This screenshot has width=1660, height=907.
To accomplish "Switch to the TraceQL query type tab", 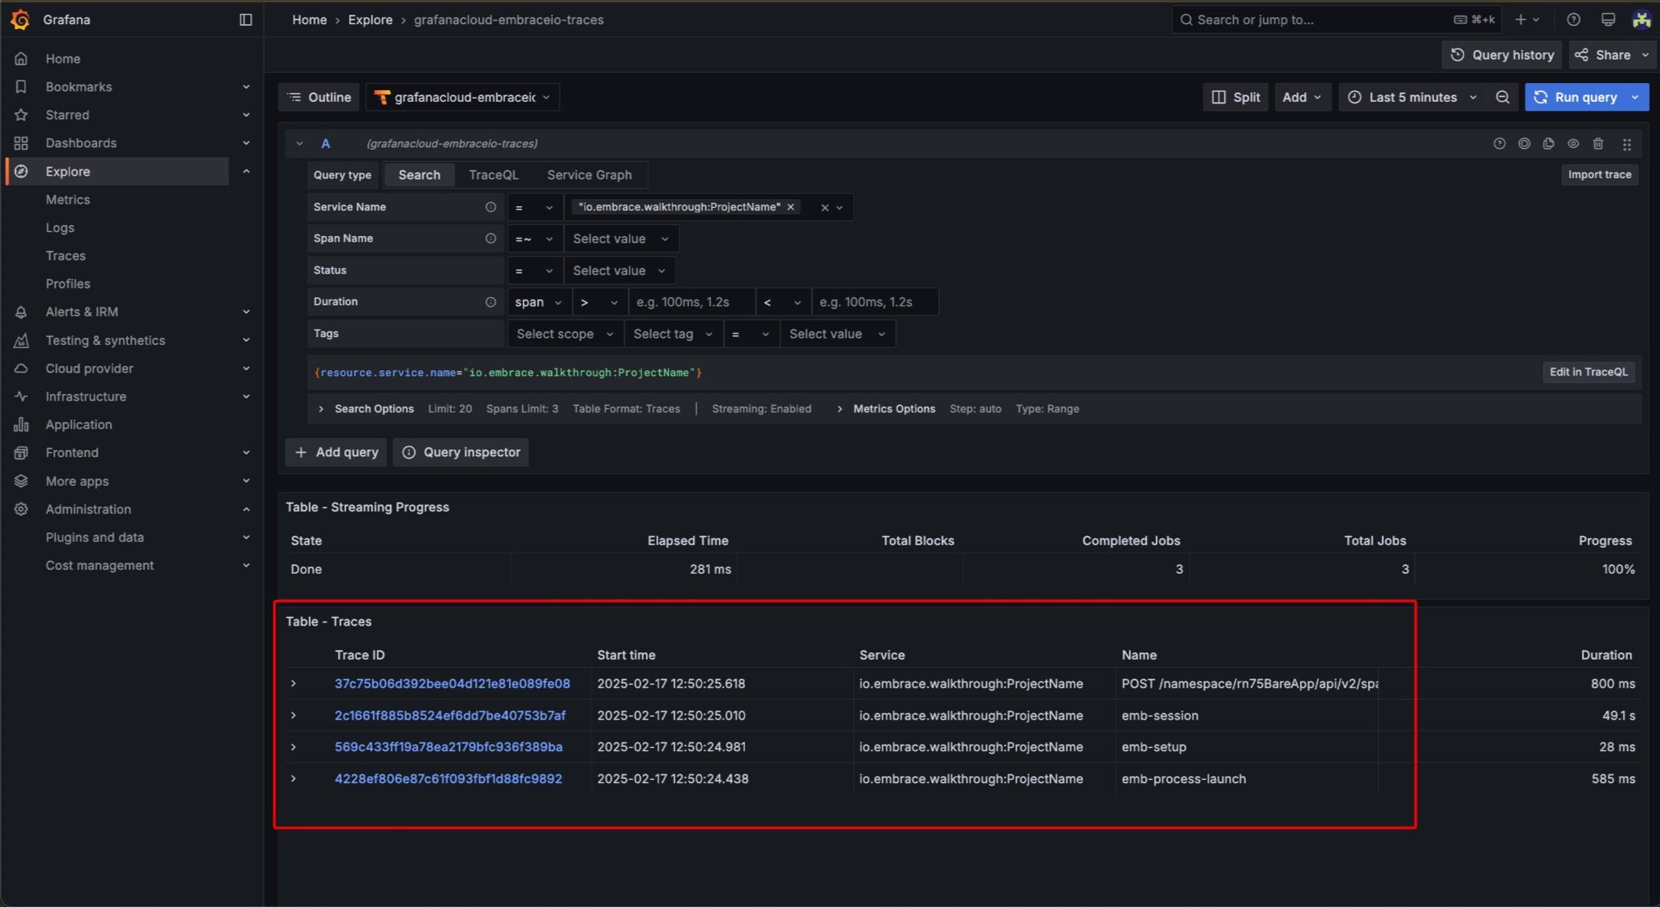I will point(493,175).
